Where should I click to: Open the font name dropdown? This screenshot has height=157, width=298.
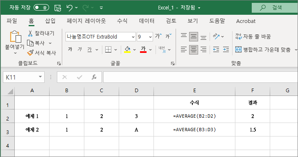[x=133, y=37]
